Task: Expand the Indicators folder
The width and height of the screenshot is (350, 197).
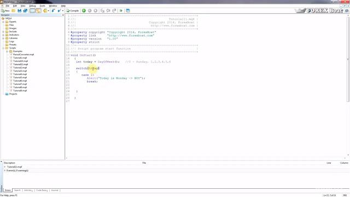Action: [x=3, y=35]
